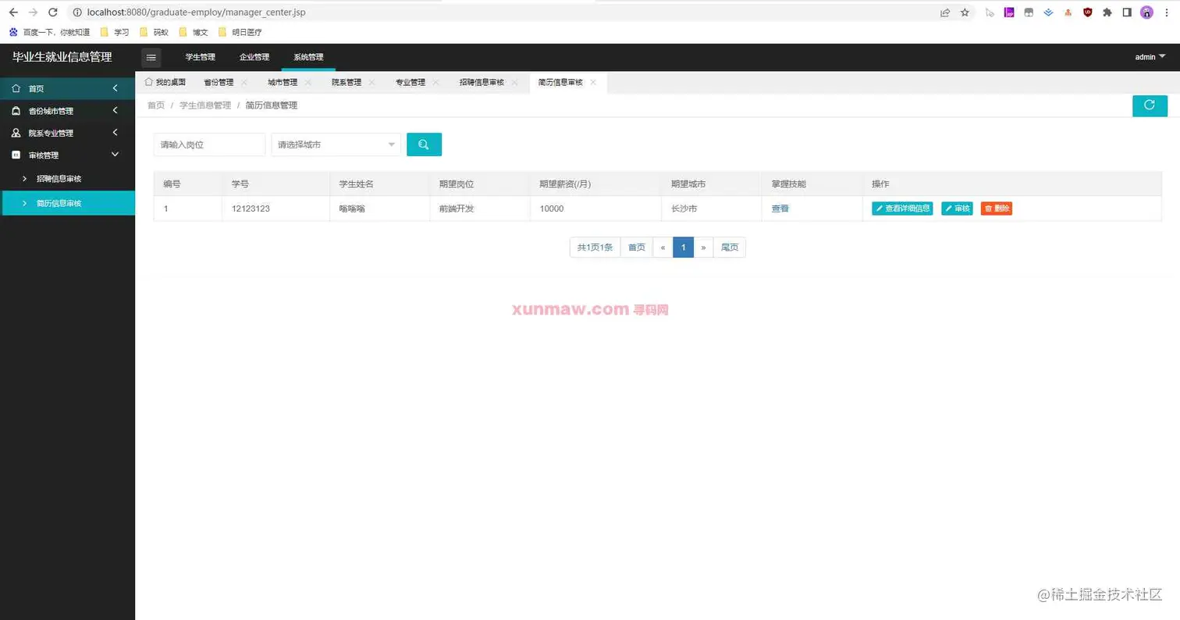Open the uBlock Origin extension icon
The image size is (1180, 620).
(x=1087, y=12)
